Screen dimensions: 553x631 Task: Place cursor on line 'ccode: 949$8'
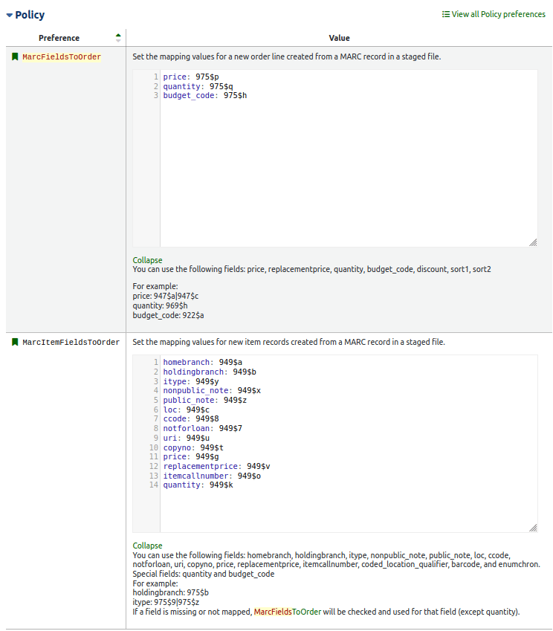[x=191, y=419]
